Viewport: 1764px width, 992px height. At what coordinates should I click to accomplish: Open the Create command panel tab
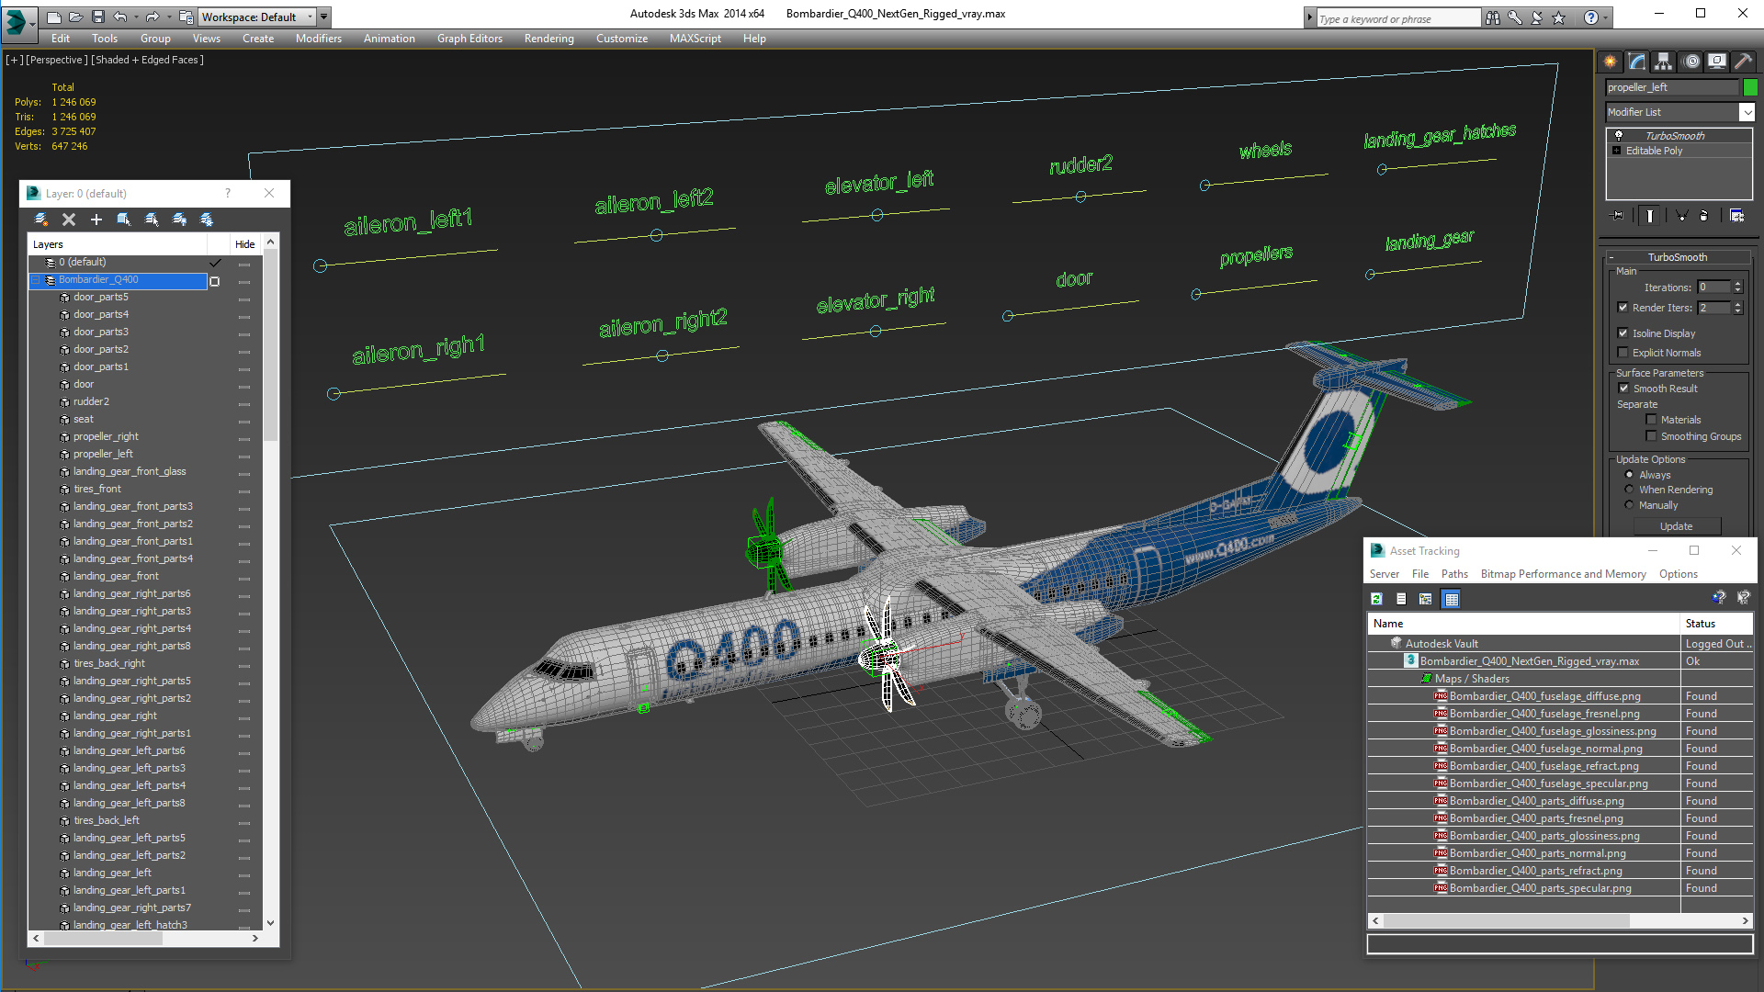click(x=1611, y=62)
